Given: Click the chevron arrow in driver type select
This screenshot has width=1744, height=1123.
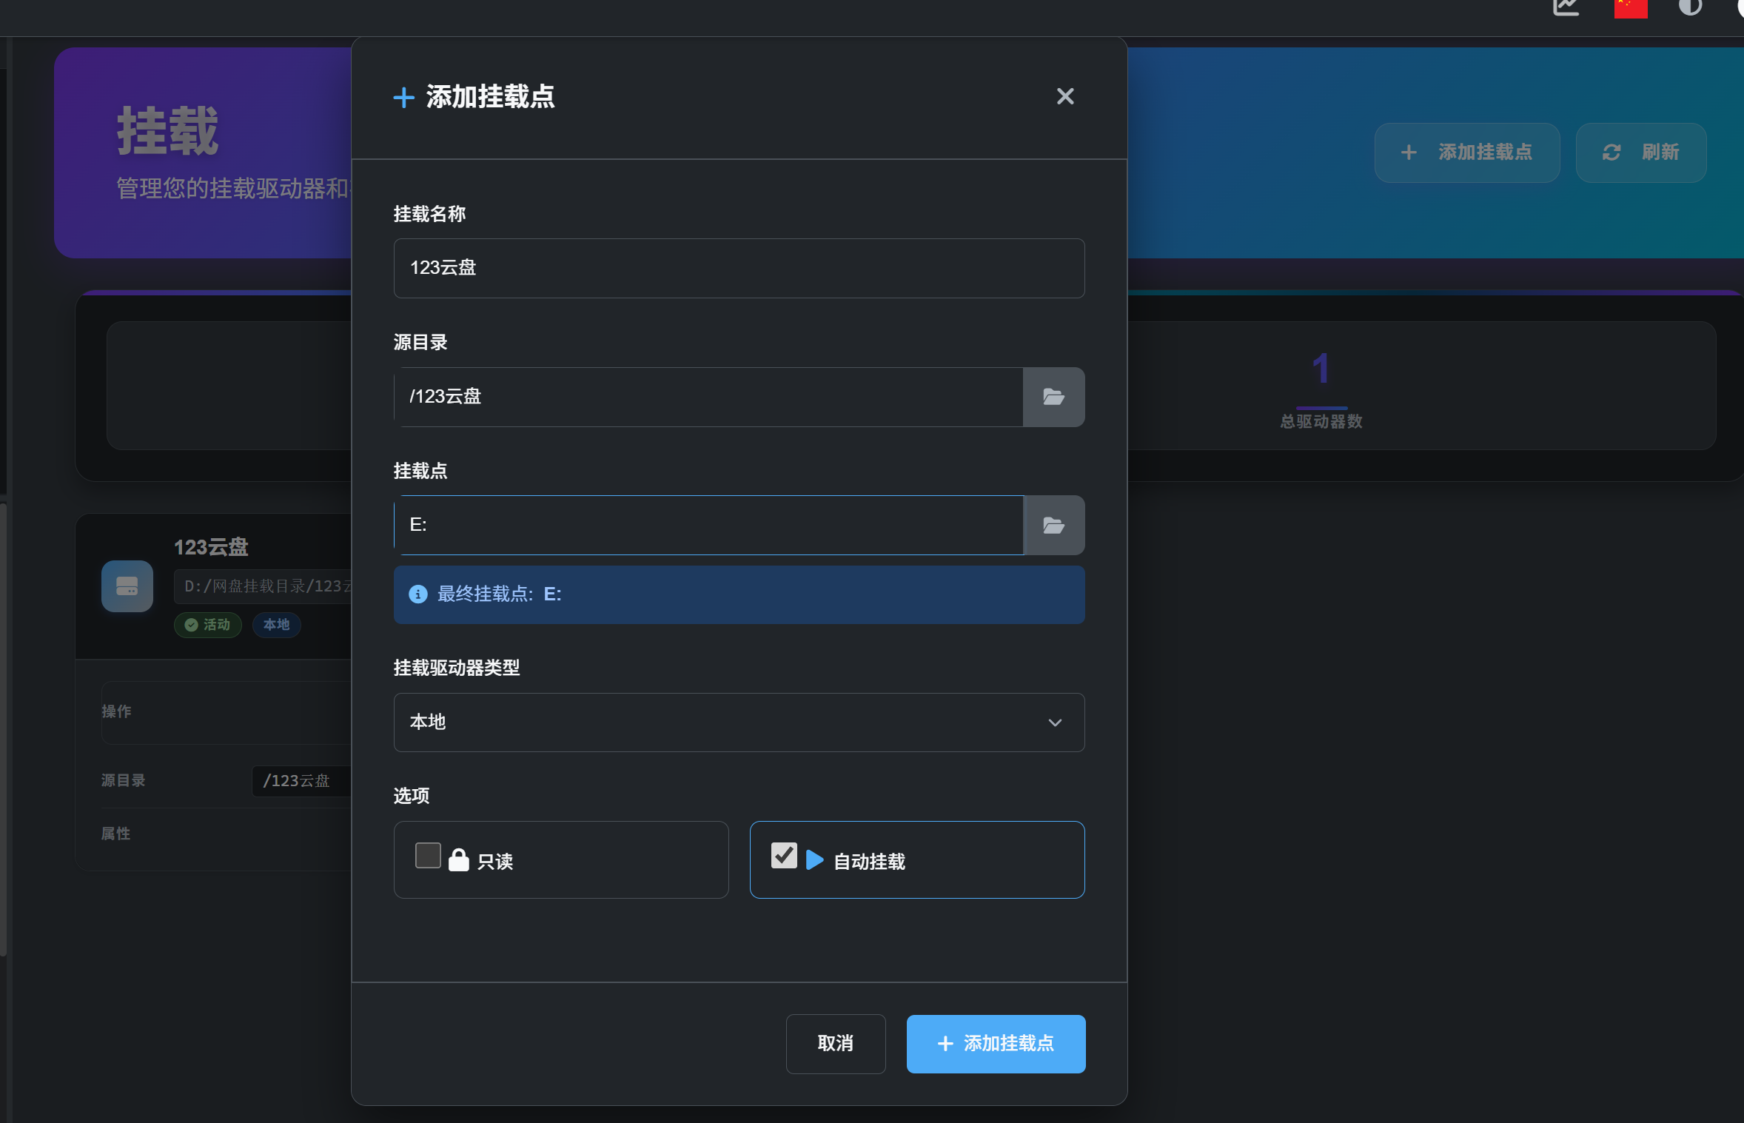Looking at the screenshot, I should click(1055, 723).
